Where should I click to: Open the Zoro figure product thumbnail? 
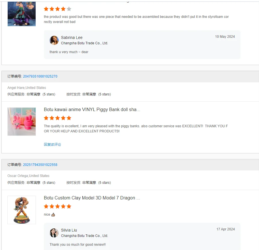point(22,14)
